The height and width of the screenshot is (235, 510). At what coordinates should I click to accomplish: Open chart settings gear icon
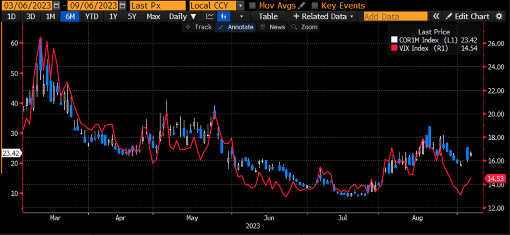click(x=499, y=16)
